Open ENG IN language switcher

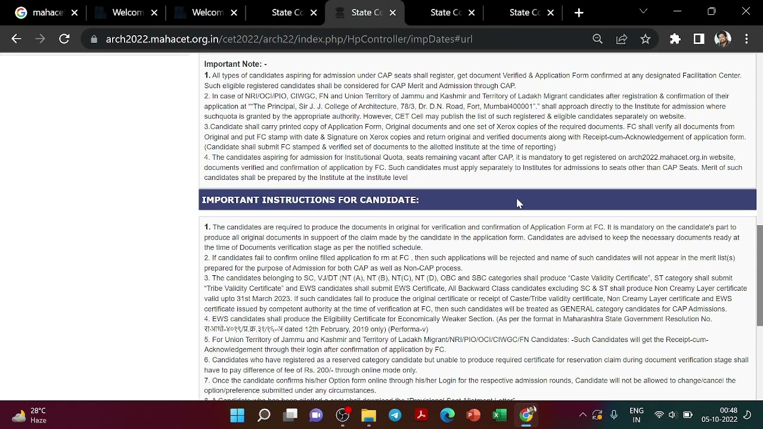click(x=637, y=415)
